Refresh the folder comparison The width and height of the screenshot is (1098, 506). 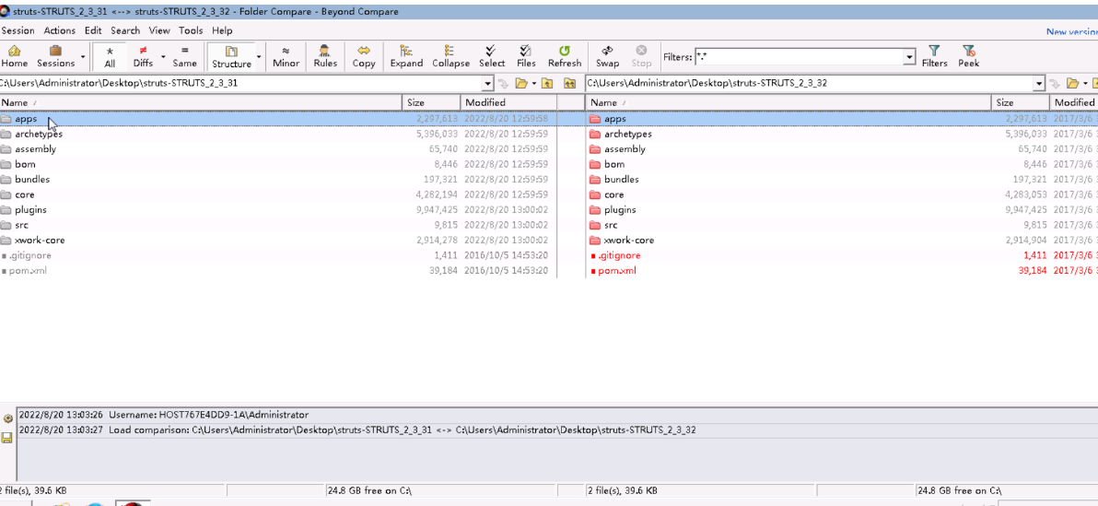point(565,56)
